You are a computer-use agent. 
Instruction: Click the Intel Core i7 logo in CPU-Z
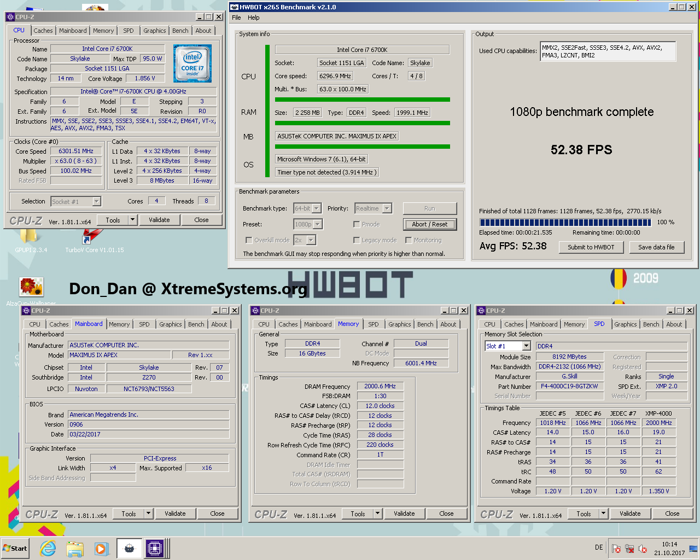[192, 64]
